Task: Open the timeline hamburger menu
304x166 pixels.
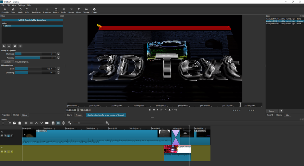Action: [3, 123]
